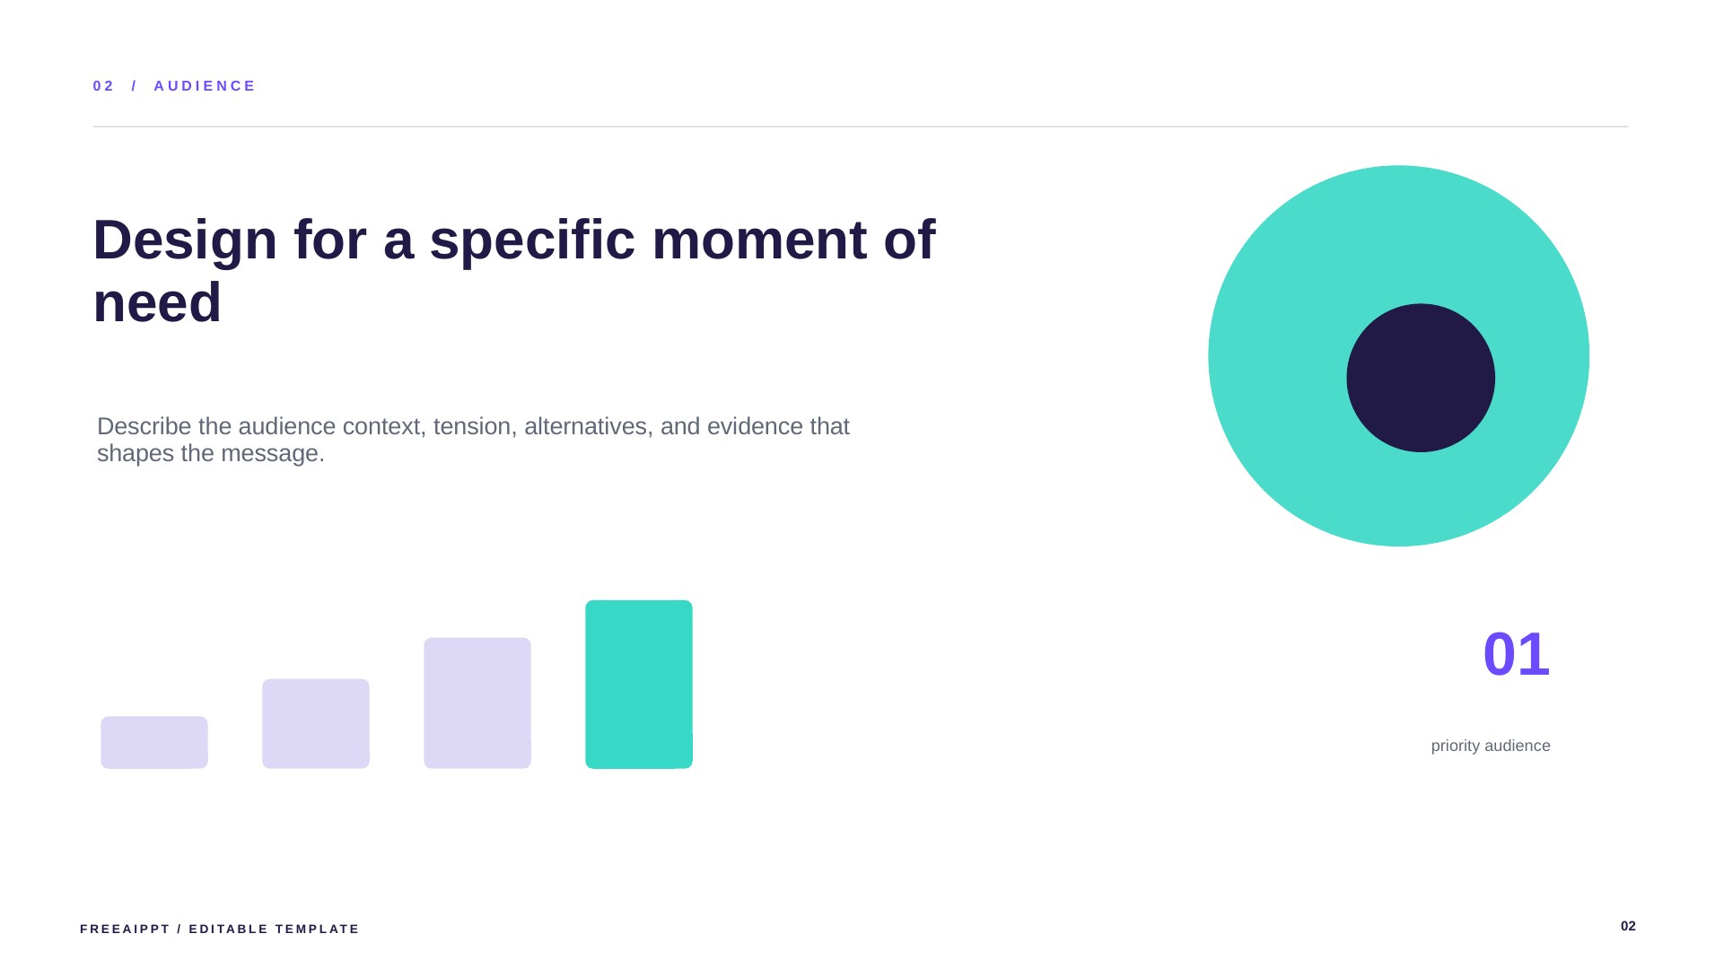
Task: Click the 02 number in section header
Action: click(x=103, y=86)
